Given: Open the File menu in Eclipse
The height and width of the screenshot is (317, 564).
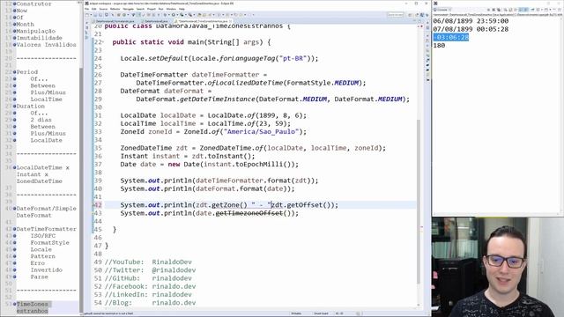Looking at the screenshot, I should (87, 9).
